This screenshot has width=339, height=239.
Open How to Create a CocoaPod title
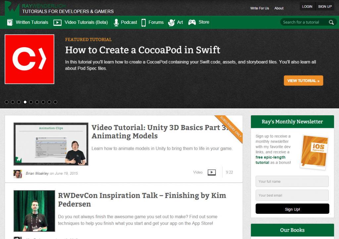[x=143, y=50]
